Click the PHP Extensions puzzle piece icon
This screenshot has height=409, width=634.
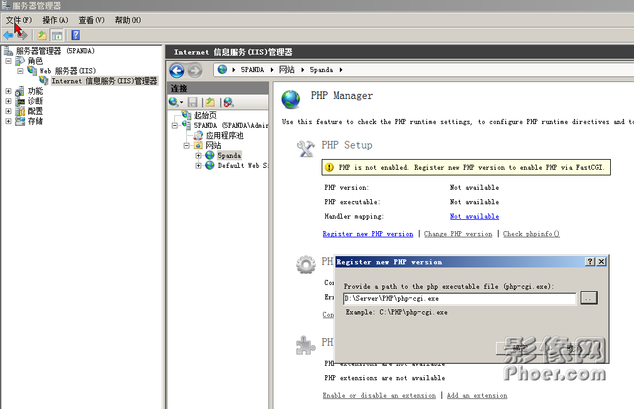point(305,345)
